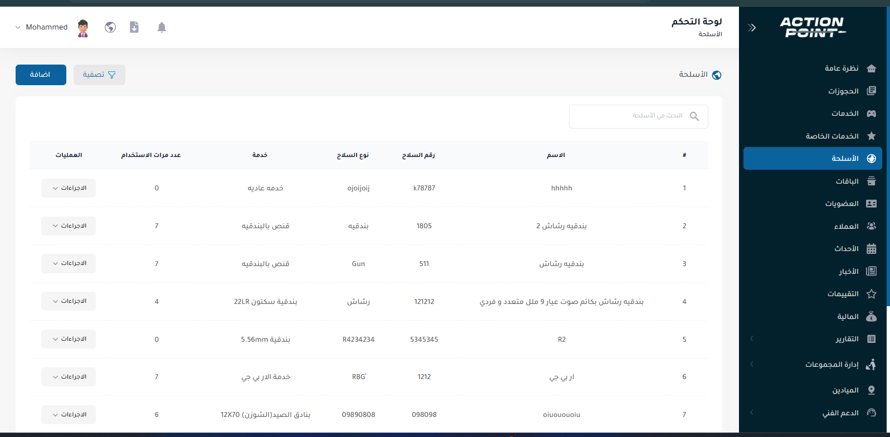This screenshot has height=437, width=890.
Task: Click the money bag icon for المالية
Action: 872,316
